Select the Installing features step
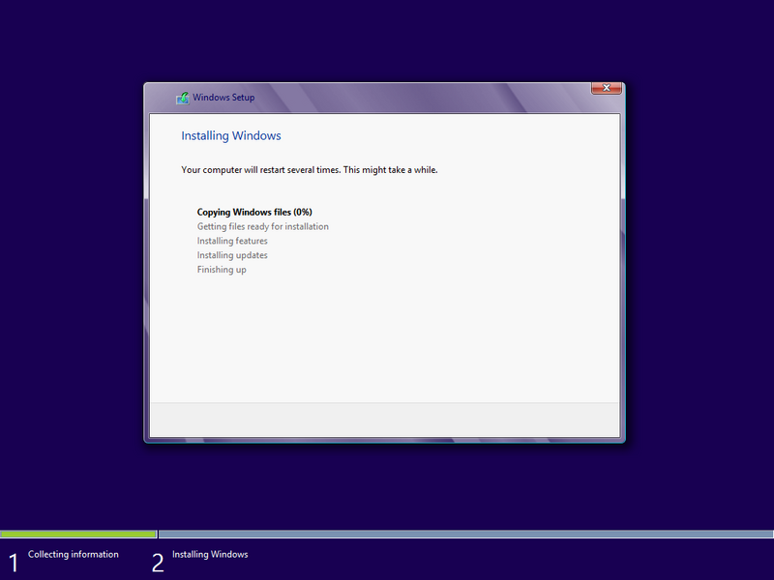This screenshot has height=580, width=774. [x=232, y=241]
